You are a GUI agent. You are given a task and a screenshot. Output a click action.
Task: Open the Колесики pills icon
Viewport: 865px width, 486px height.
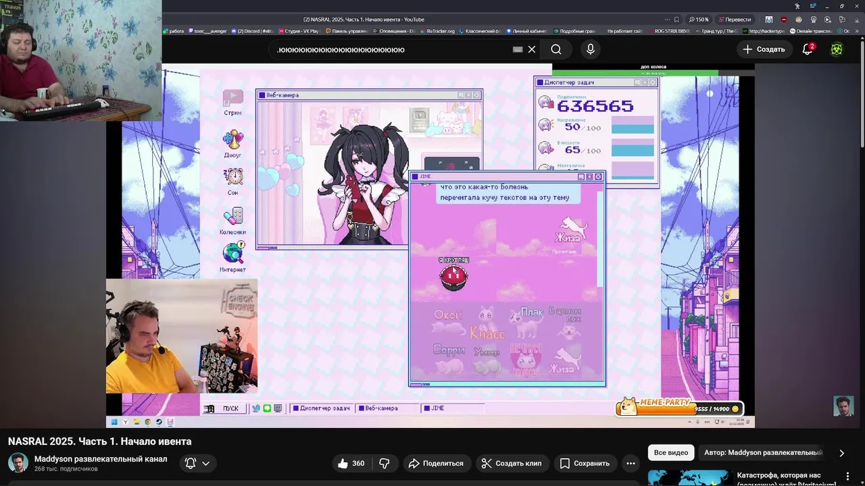click(x=232, y=221)
